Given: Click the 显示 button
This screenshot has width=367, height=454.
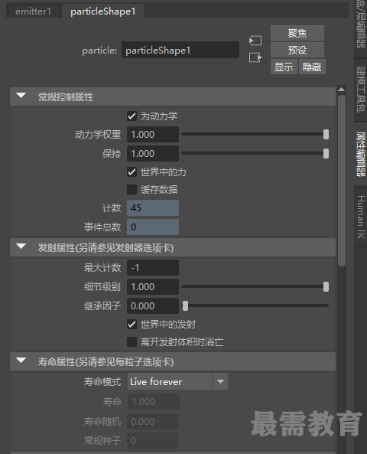Looking at the screenshot, I should (x=284, y=67).
